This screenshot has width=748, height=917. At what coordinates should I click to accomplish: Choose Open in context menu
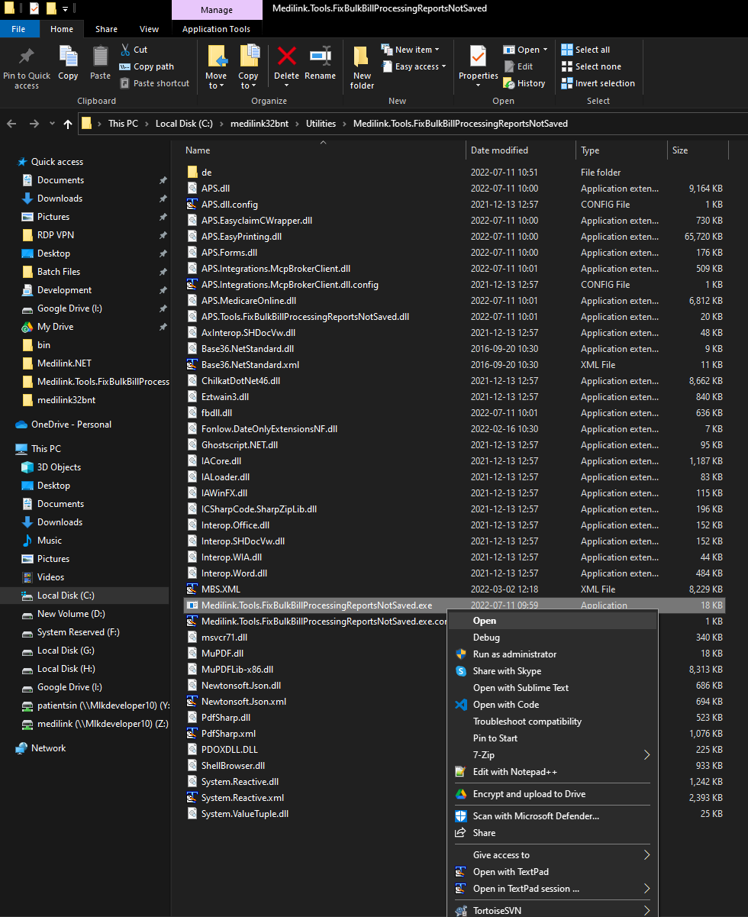[551, 621]
